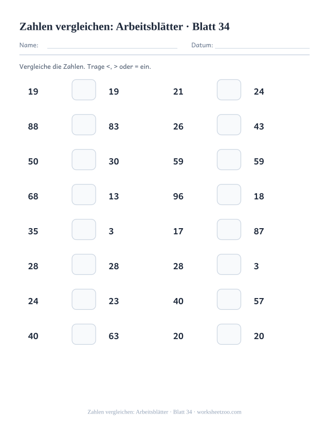Click the answer box between 28 and 3
Viewport: 329px width, 426px height.
pos(229,264)
